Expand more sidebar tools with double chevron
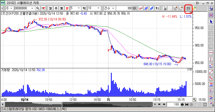Screen dimensions: 215x112 tap(213, 105)
